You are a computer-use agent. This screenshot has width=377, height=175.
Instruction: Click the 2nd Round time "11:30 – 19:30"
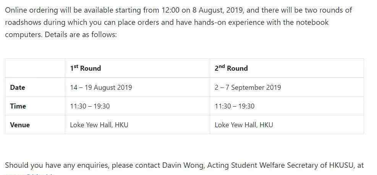(x=235, y=106)
